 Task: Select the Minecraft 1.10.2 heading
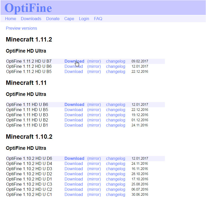tap(29, 137)
